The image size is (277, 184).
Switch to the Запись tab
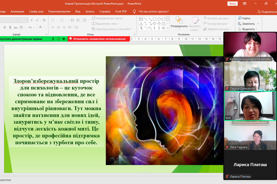[90, 11]
